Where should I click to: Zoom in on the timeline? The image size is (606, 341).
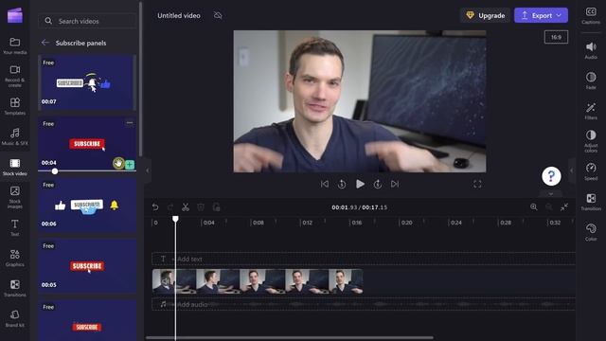pyautogui.click(x=534, y=207)
